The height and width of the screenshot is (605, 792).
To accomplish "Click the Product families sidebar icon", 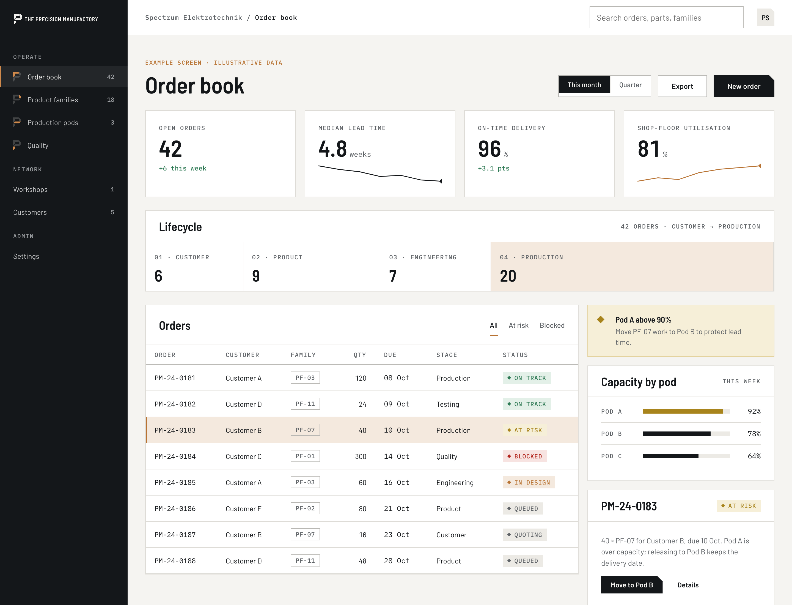I will (x=17, y=99).
